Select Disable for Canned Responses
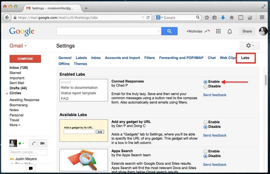This screenshot has height=174, width=270. (x=205, y=87)
